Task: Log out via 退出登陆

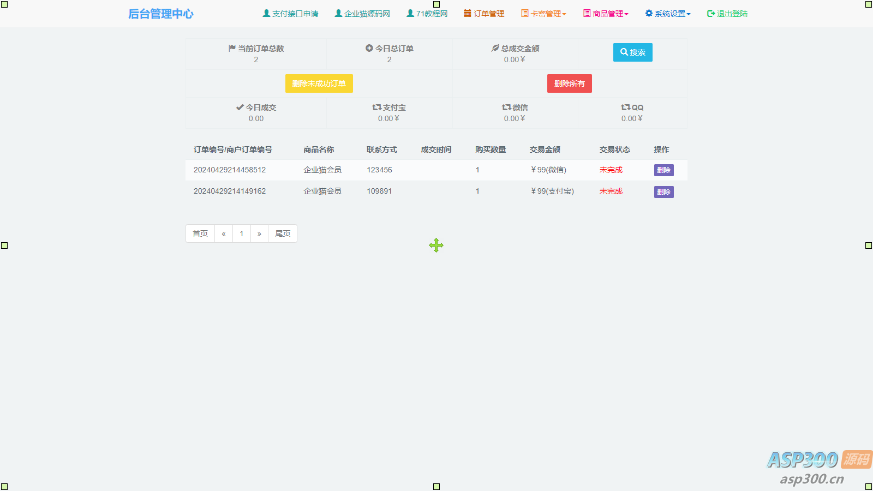Action: tap(732, 14)
